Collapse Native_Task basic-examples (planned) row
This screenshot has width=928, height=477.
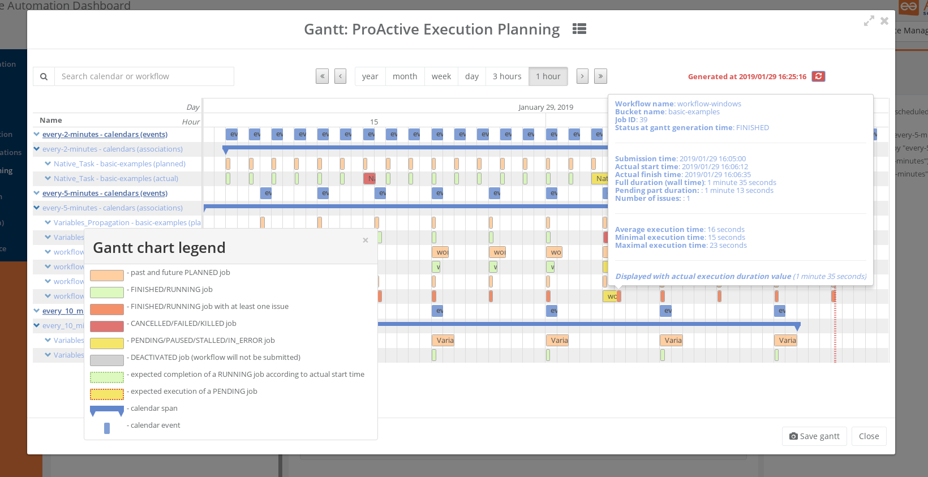pos(48,164)
